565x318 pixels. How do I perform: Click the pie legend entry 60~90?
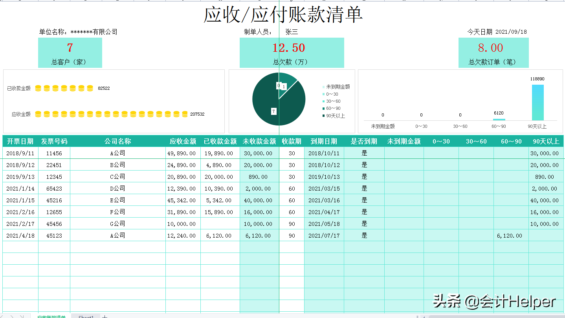coord(332,108)
